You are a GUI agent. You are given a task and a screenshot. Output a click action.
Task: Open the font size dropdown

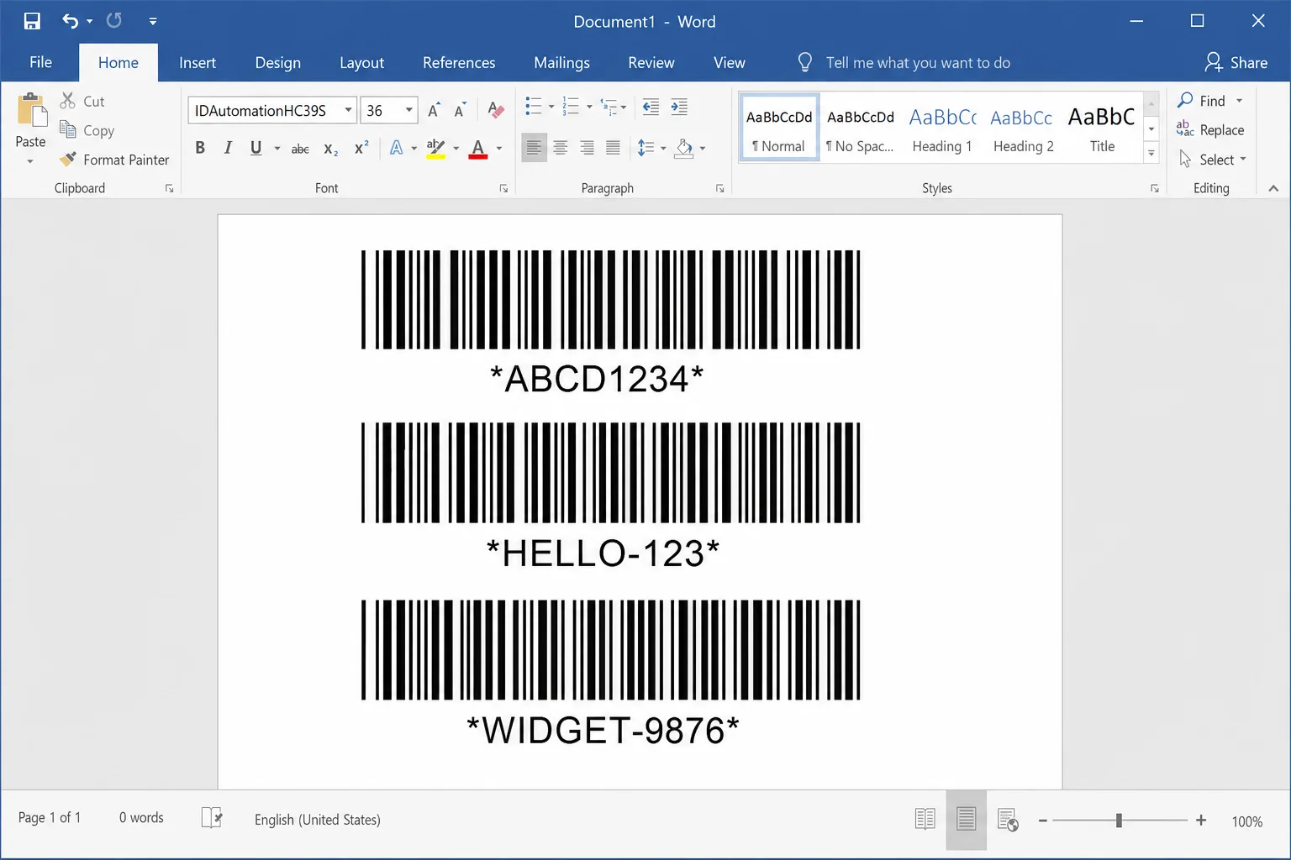[x=409, y=110]
